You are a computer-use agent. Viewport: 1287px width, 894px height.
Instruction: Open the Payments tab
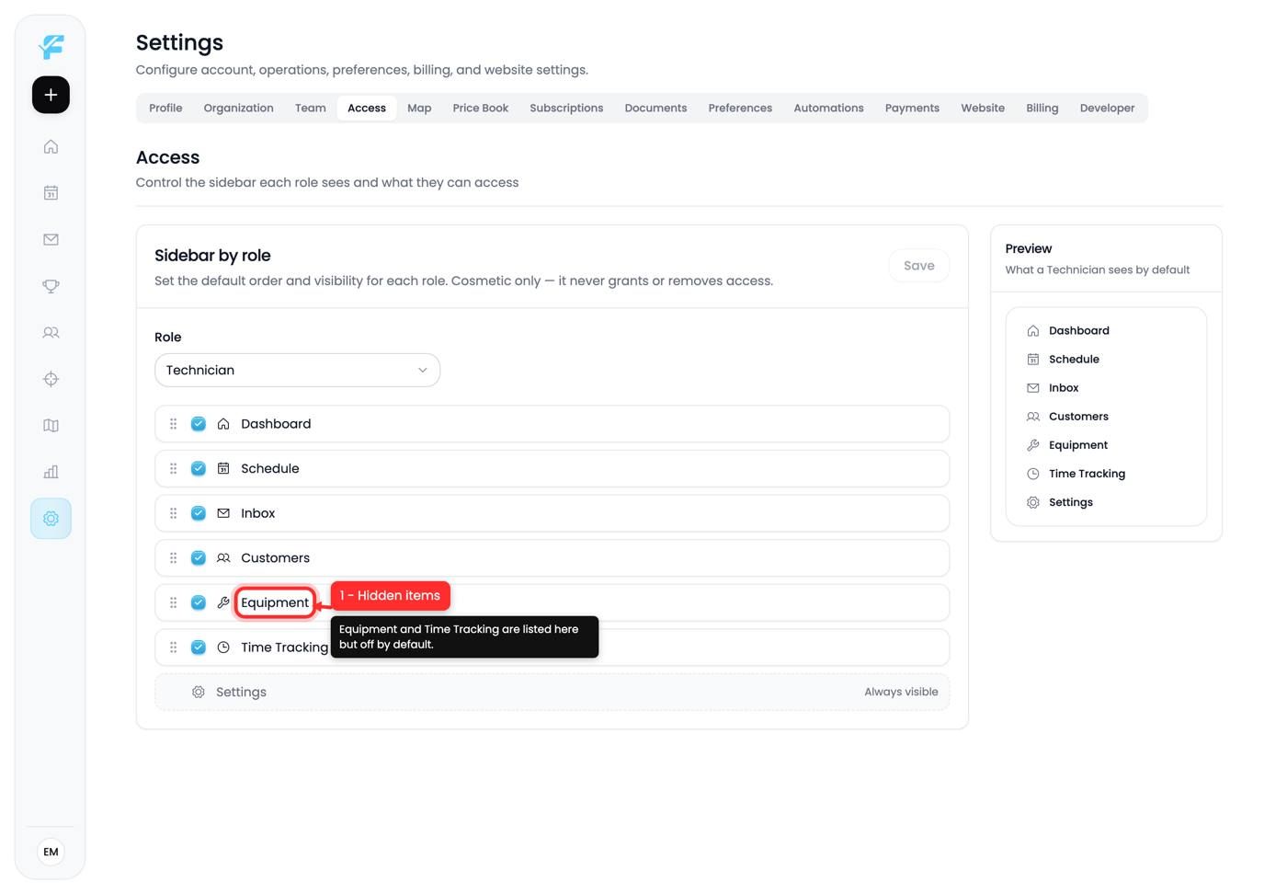(x=912, y=108)
